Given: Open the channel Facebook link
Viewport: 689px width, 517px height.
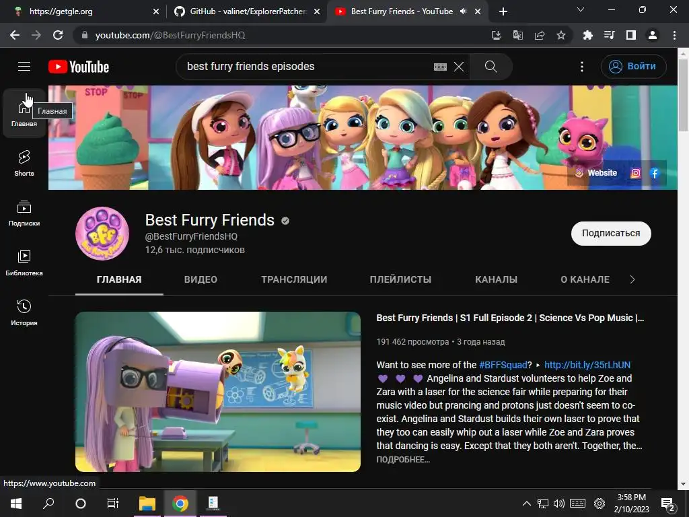Looking at the screenshot, I should pos(654,173).
